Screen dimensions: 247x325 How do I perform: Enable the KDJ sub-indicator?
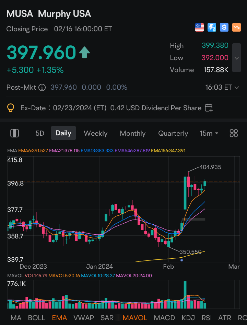pyautogui.click(x=188, y=318)
